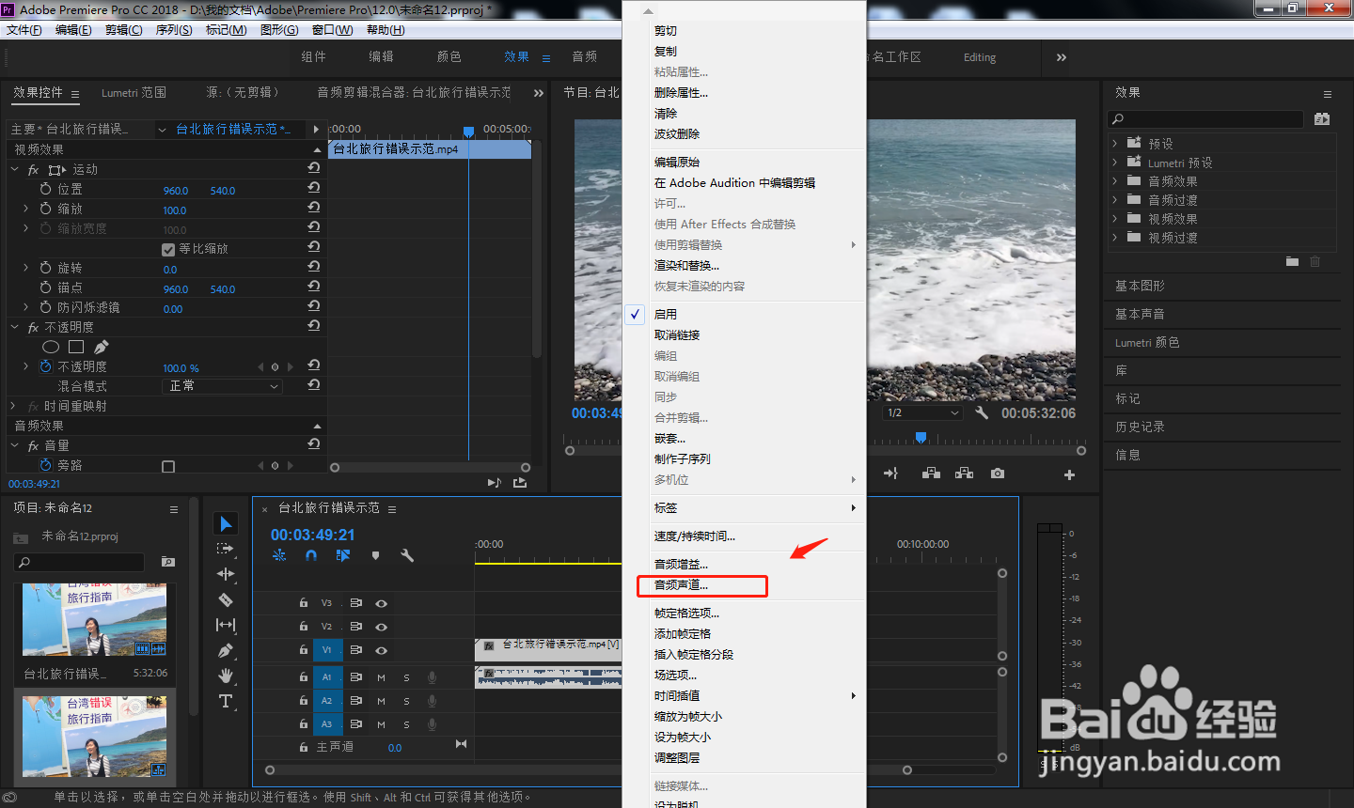Screen dimensions: 1354x808
Task: Open the Lumetri 颜色 panel
Action: click(1147, 343)
